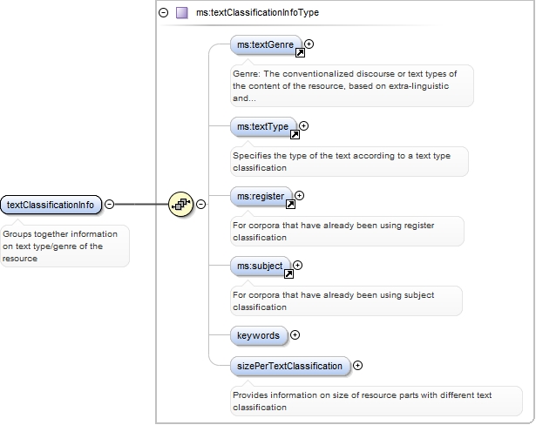Collapse the textClassificationInfo root element

click(x=109, y=205)
